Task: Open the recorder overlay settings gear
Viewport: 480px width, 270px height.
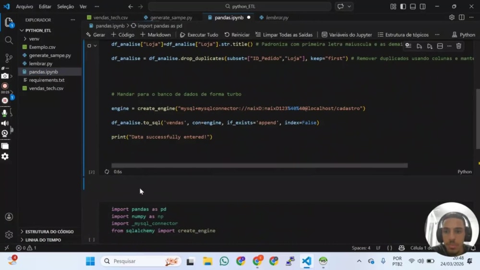Action: (x=5, y=156)
